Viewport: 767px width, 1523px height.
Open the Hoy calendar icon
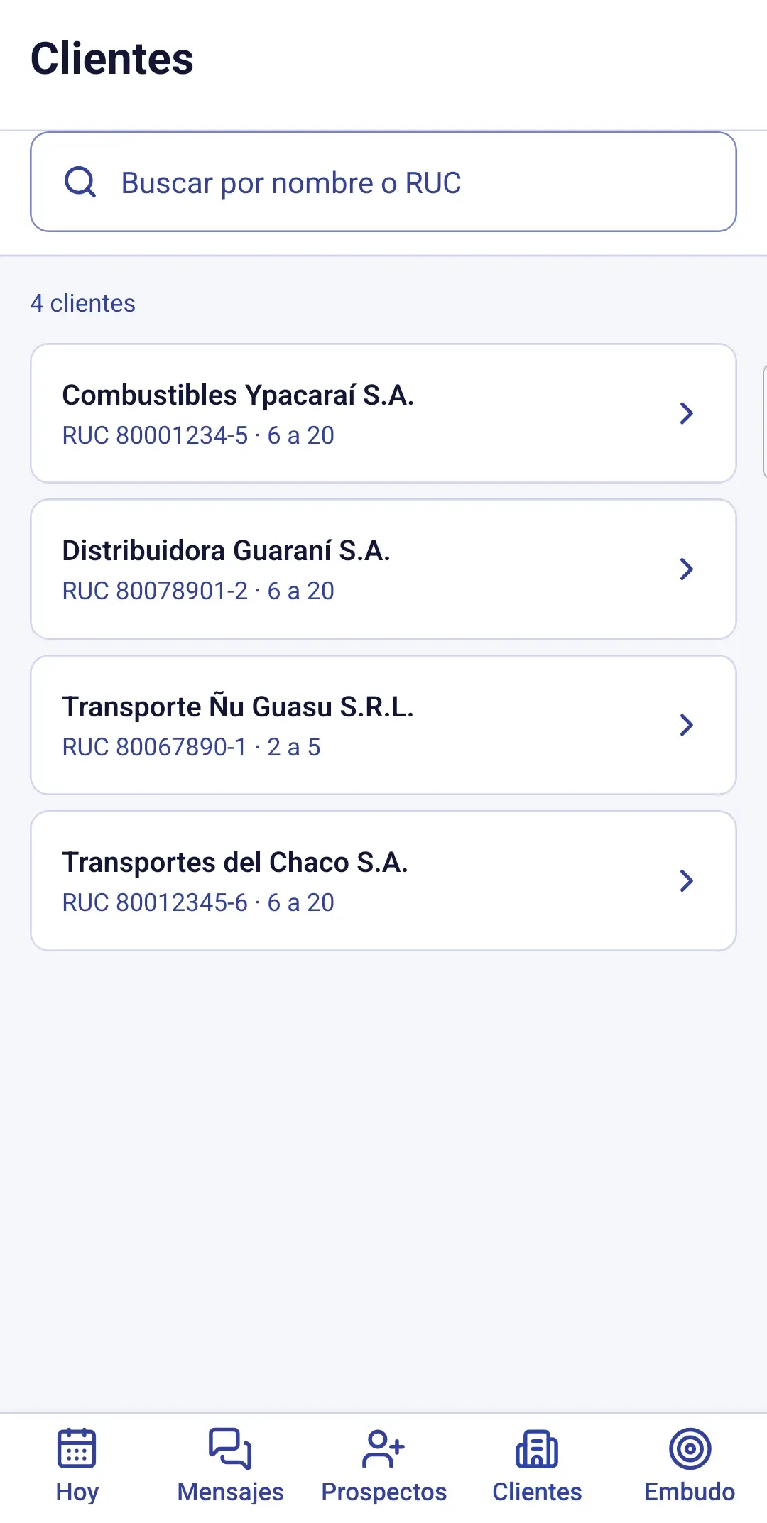tap(77, 1448)
